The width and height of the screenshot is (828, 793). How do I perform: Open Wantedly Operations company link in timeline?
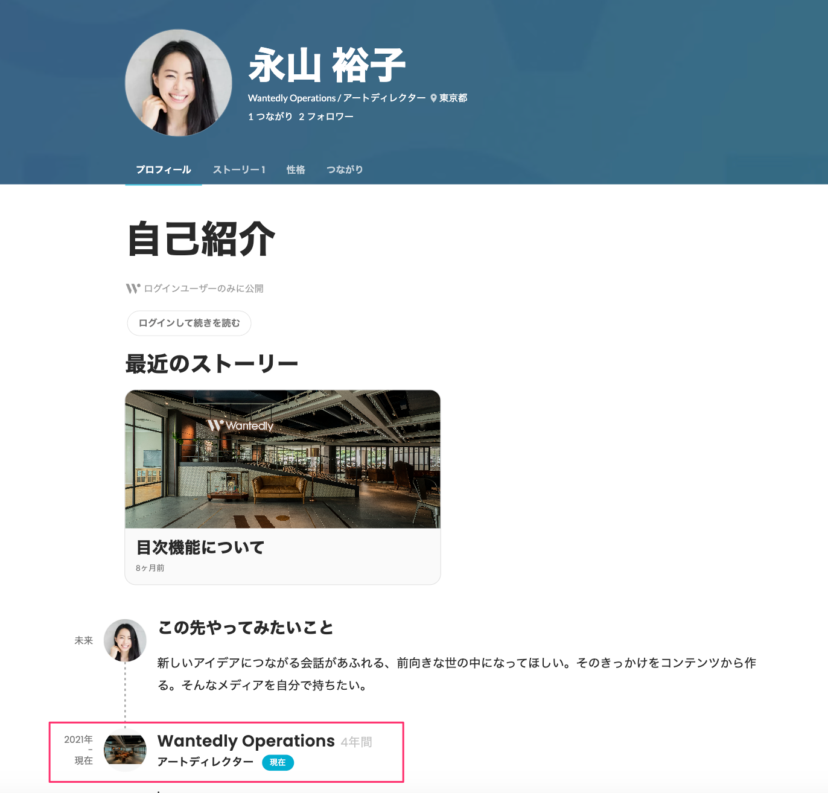click(246, 740)
